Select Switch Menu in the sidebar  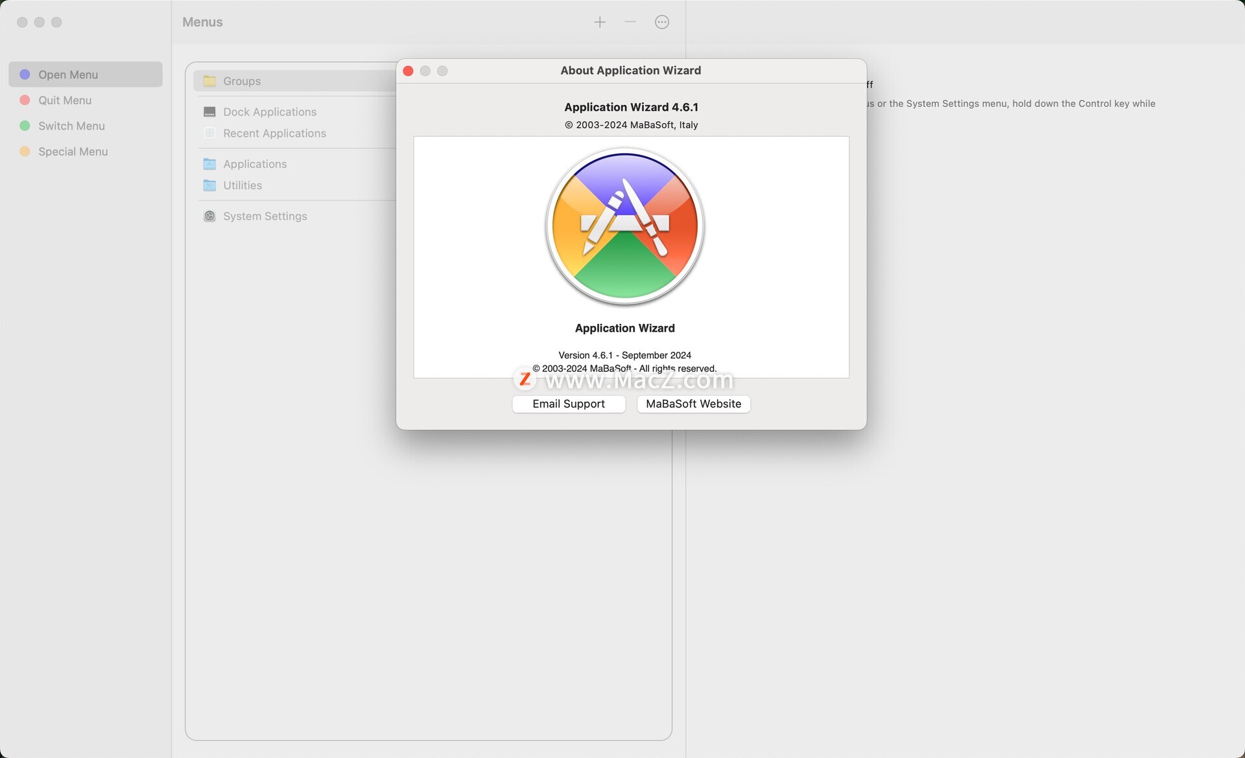86,126
